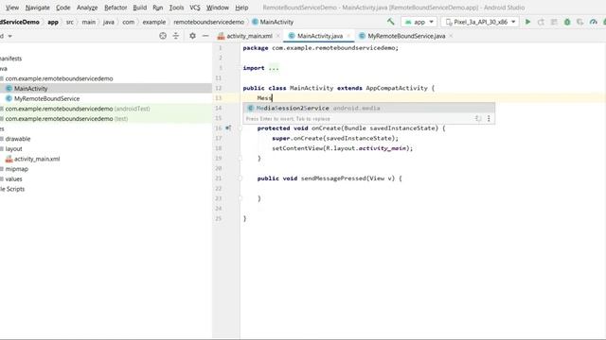Open the Help menu
The image size is (606, 340).
[x=241, y=8]
